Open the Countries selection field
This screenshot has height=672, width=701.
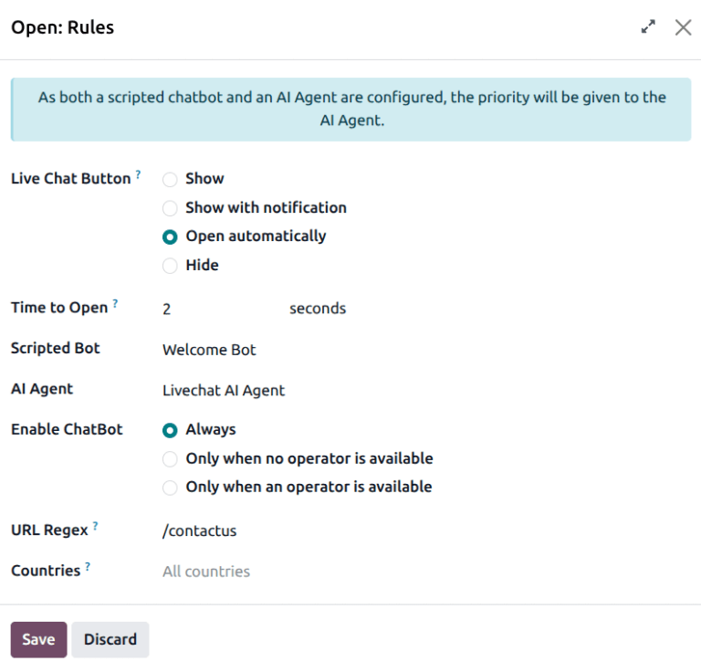click(274, 572)
